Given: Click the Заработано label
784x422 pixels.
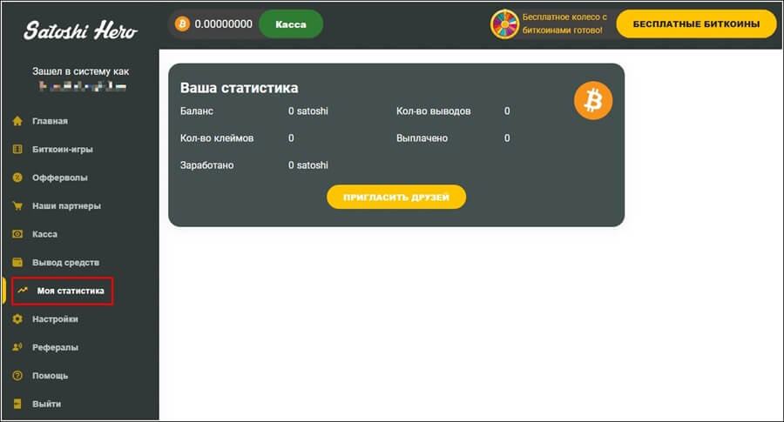Looking at the screenshot, I should click(x=206, y=164).
